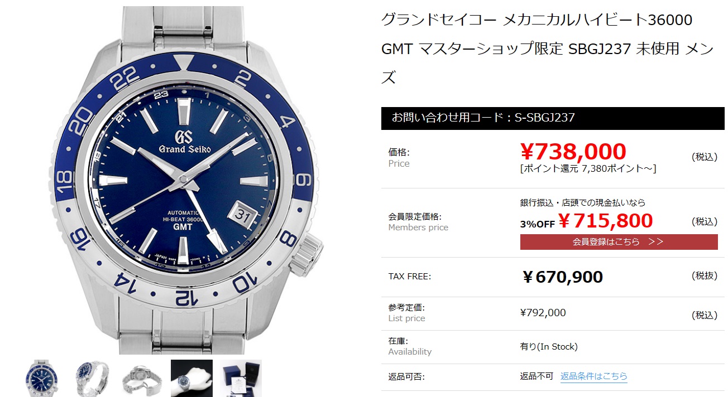728x397 pixels.
Task: Click the ポイント還元 7,380ポイント text
Action: pos(588,168)
